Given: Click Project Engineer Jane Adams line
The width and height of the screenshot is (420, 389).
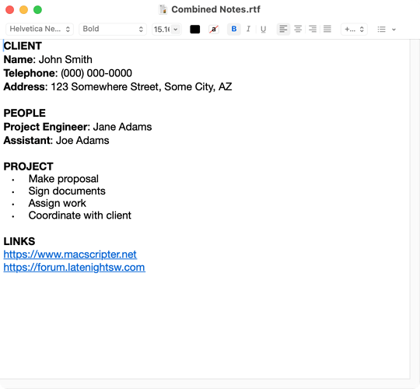Looking at the screenshot, I should (78, 127).
